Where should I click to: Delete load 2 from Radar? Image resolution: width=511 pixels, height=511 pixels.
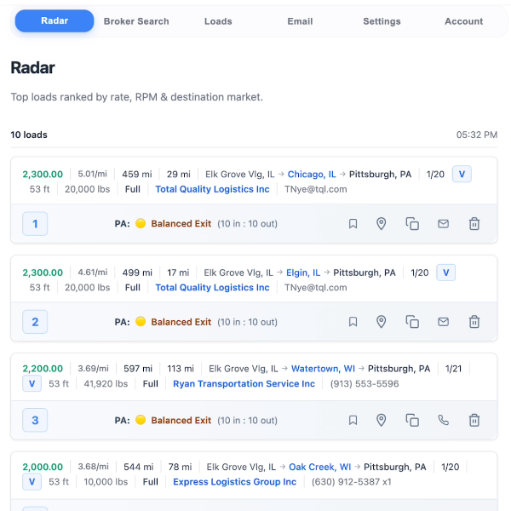click(x=474, y=322)
